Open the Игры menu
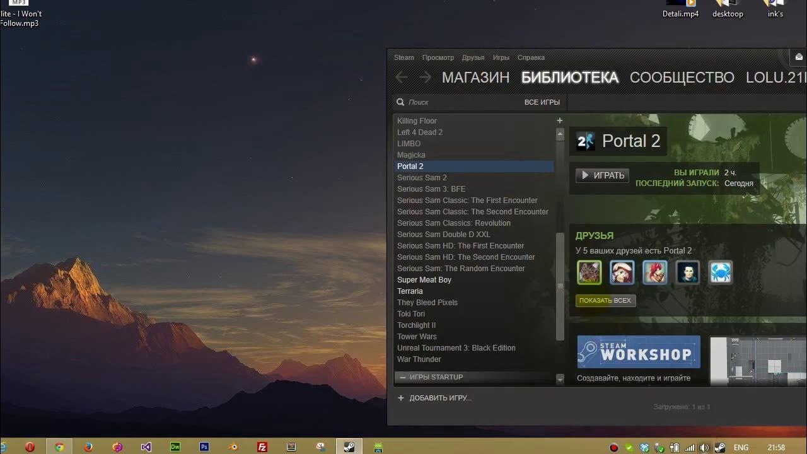The height and width of the screenshot is (454, 807). 501,57
